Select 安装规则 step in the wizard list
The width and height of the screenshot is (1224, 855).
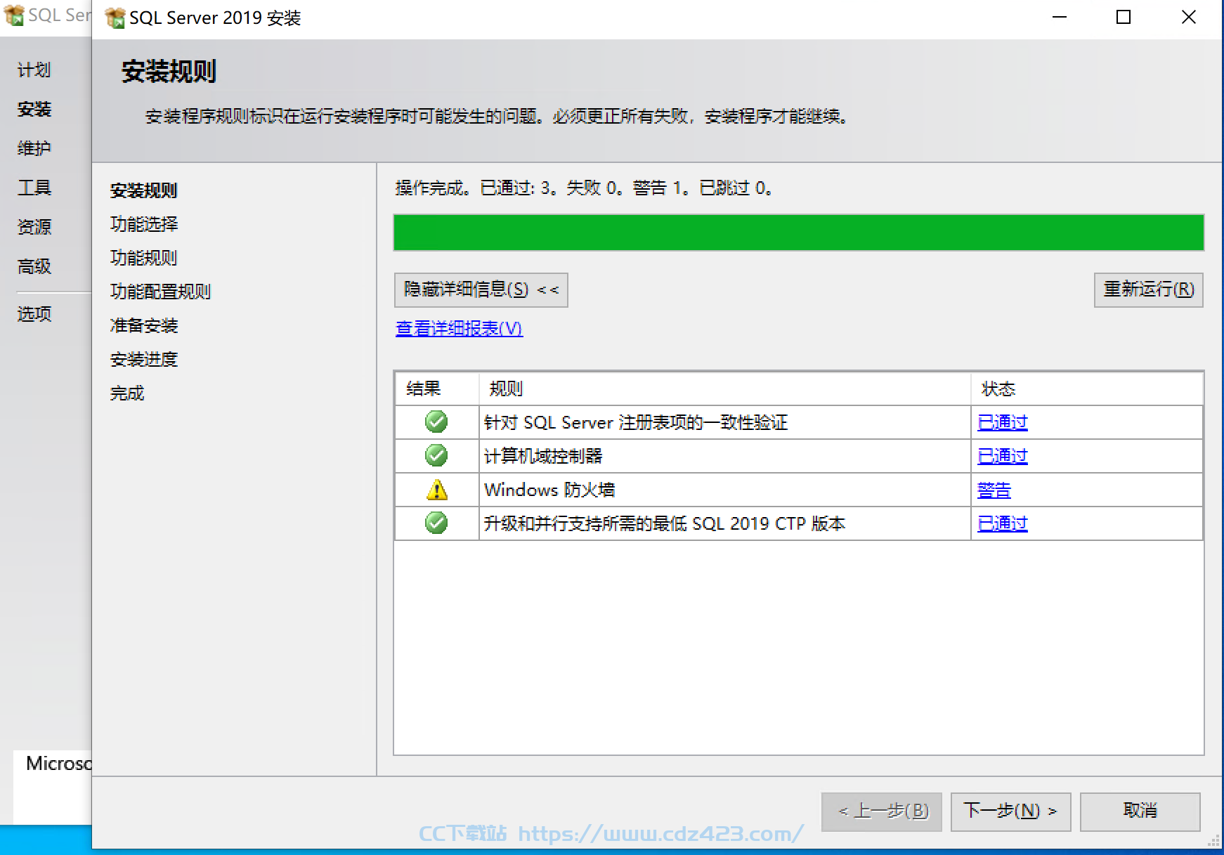144,190
